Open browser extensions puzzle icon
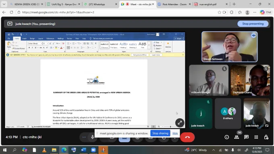Viewport: 274px width, 154px height. pyautogui.click(x=232, y=12)
